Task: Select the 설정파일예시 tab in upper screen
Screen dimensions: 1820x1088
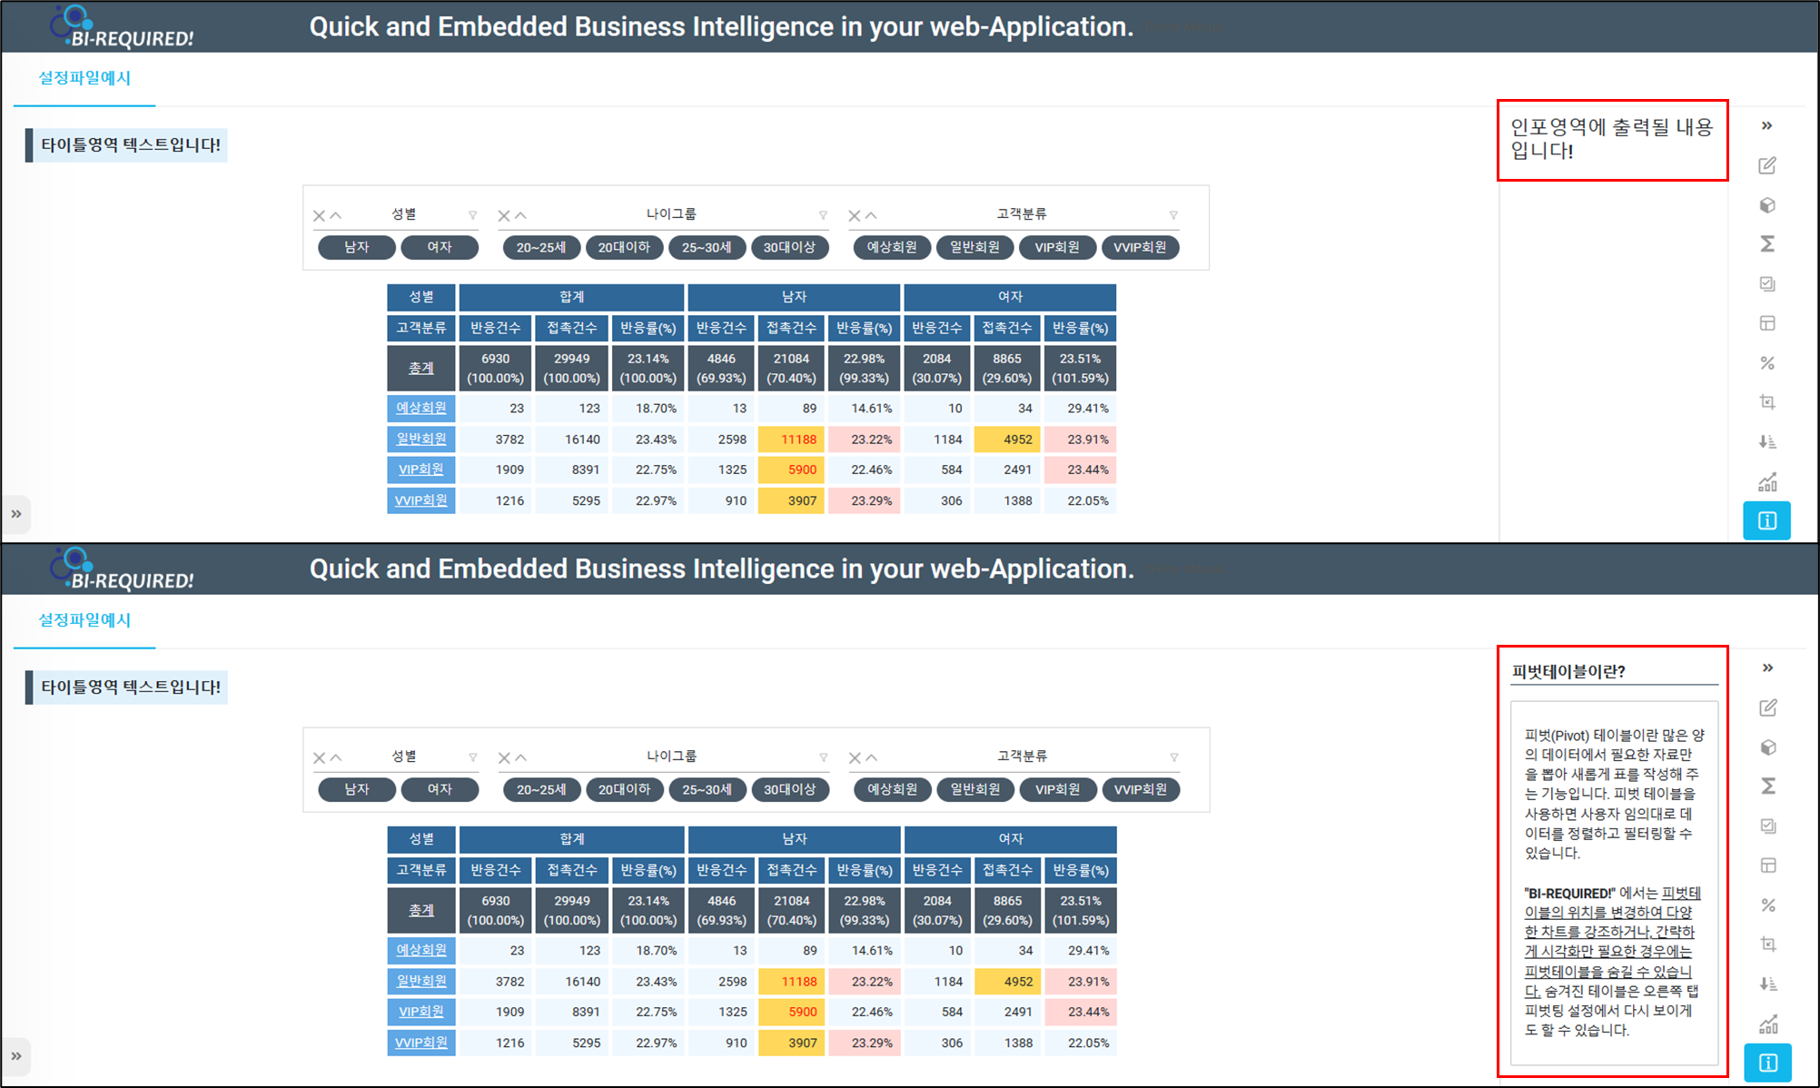Action: pyautogui.click(x=84, y=78)
